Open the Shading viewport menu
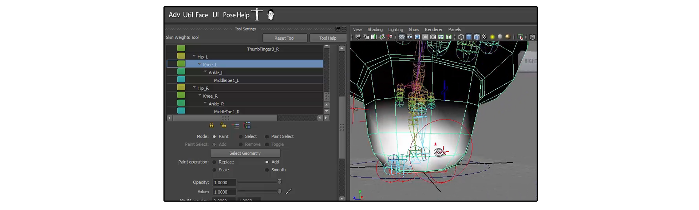Screen dimensions: 699x210 375,30
